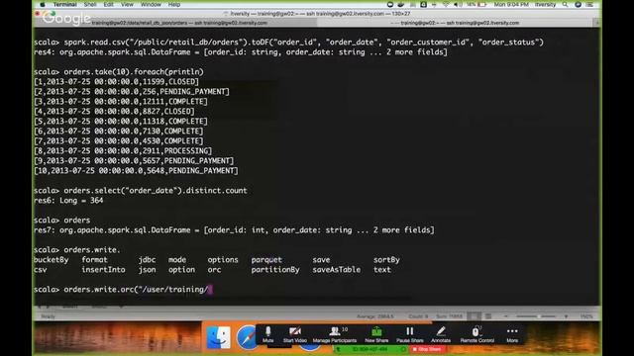Screen dimensions: 634x356
Task: Click the 'partitionBy' completion text
Action: click(275, 270)
